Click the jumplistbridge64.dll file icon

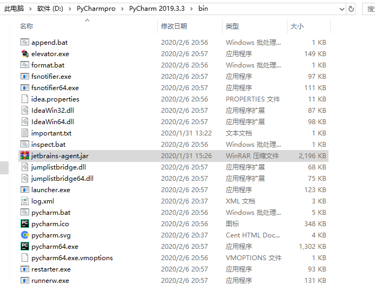tap(25, 179)
